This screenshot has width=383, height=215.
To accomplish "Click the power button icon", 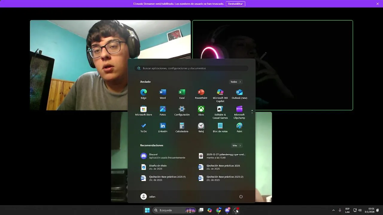I will tap(241, 196).
